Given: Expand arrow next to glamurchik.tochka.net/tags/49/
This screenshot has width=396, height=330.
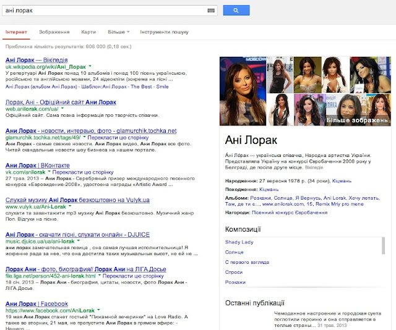Looking at the screenshot, I should coord(84,137).
